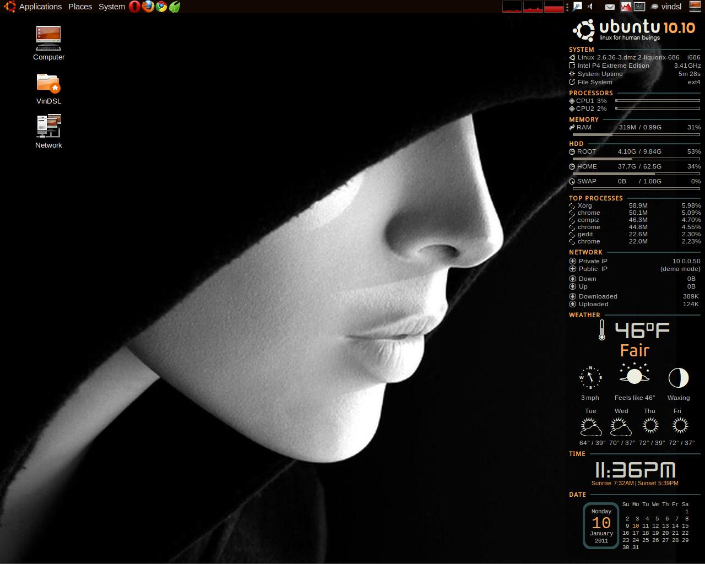Open the mail envelope indicator

[x=610, y=7]
